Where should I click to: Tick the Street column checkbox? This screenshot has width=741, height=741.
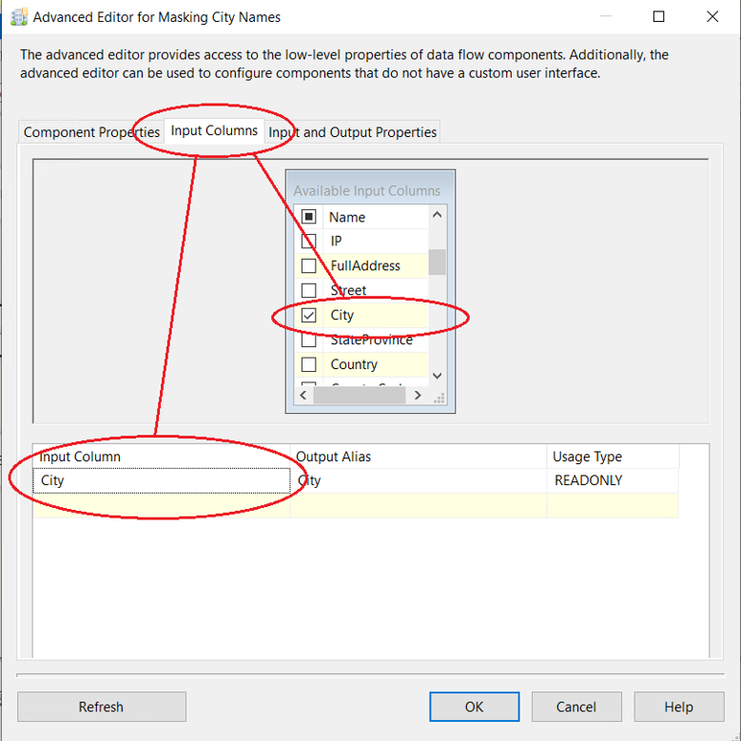coord(308,291)
